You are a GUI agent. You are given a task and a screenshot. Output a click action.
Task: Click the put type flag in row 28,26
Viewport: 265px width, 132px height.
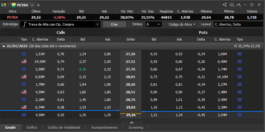point(240,84)
